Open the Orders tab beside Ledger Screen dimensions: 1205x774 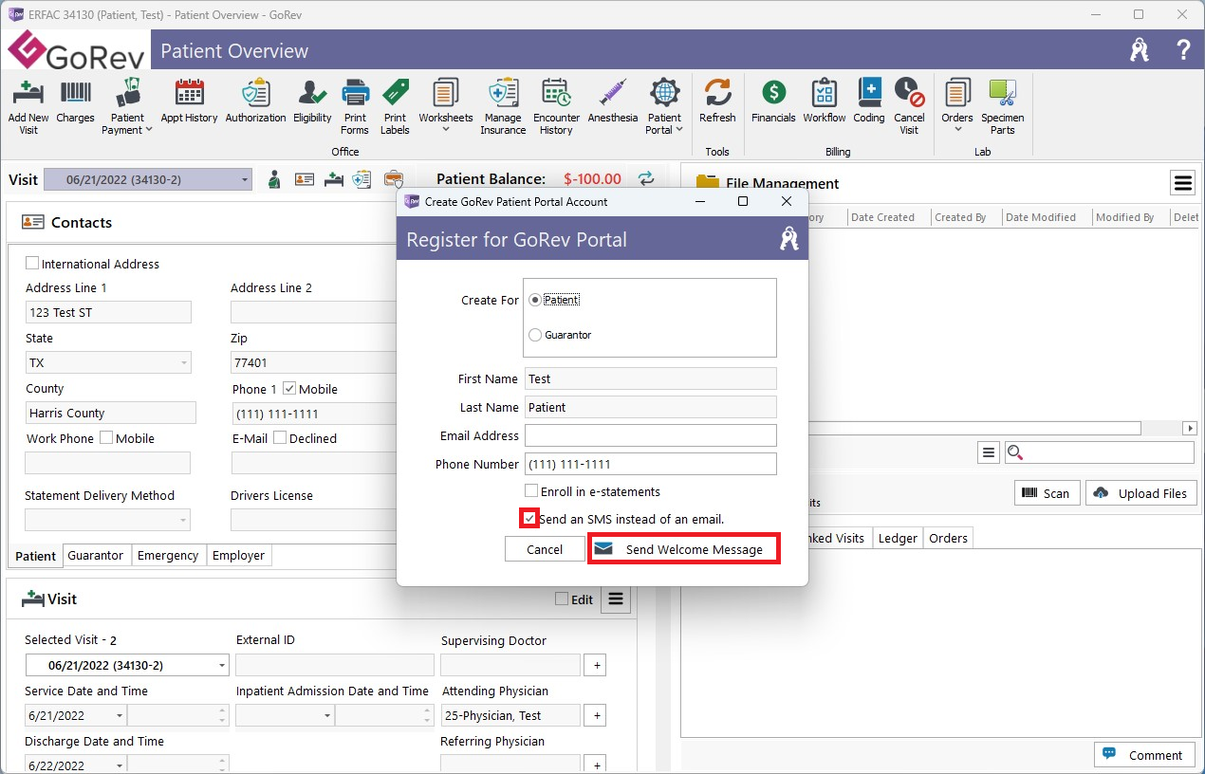click(x=948, y=538)
